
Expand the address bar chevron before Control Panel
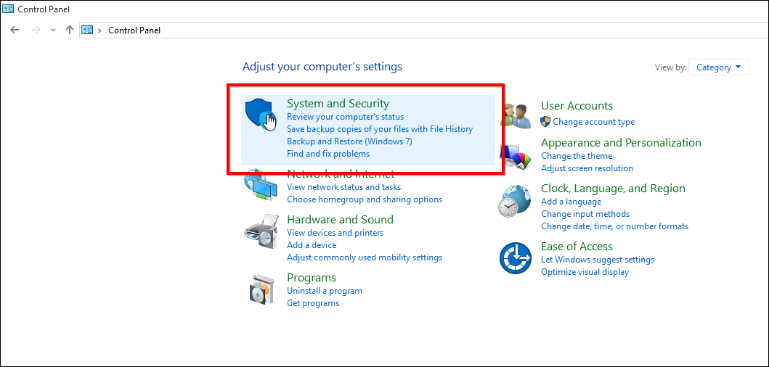coord(100,30)
